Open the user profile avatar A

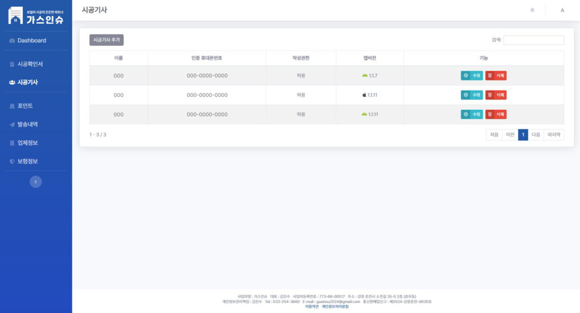(562, 10)
